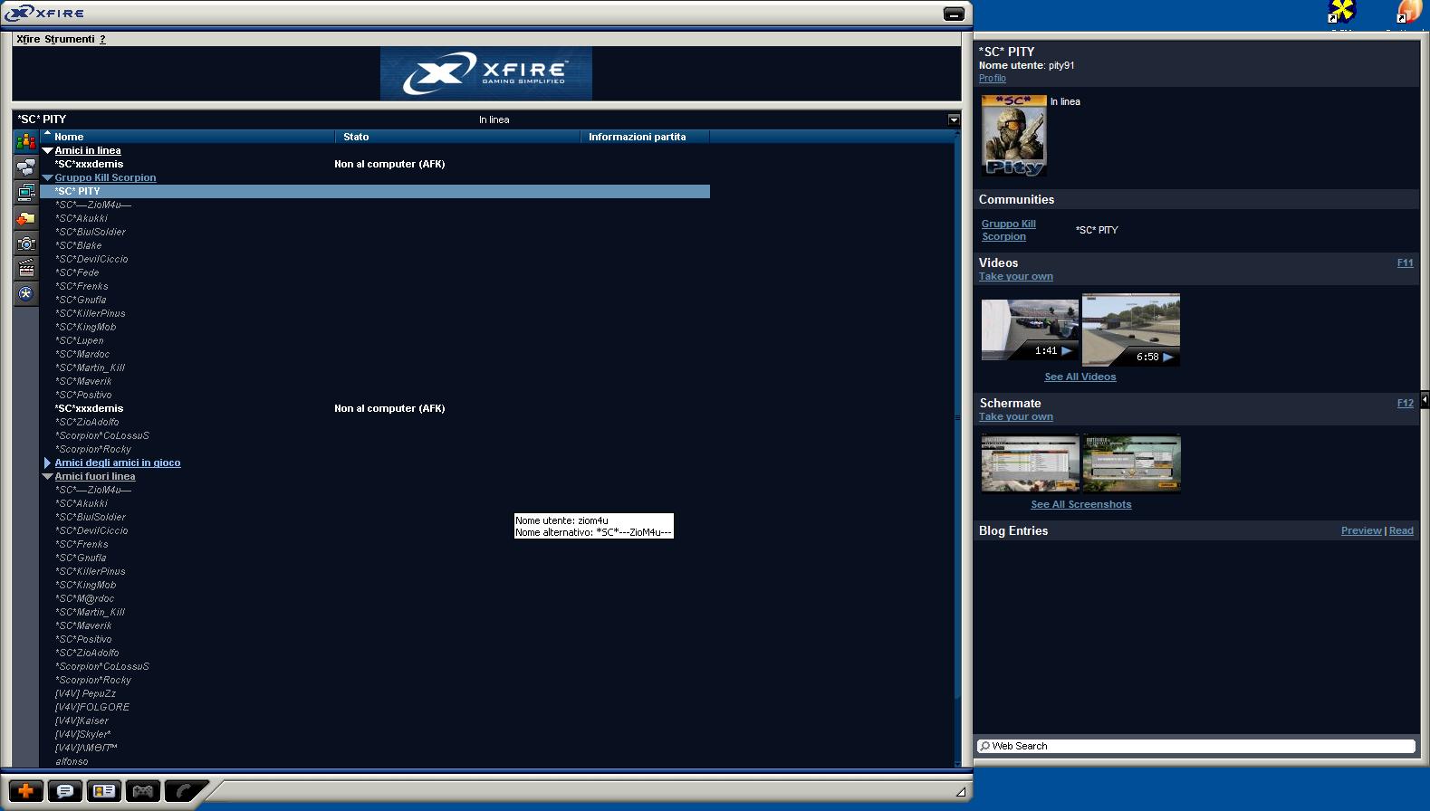Open the status dropdown arrow
Image resolution: width=1430 pixels, height=811 pixels.
click(954, 119)
